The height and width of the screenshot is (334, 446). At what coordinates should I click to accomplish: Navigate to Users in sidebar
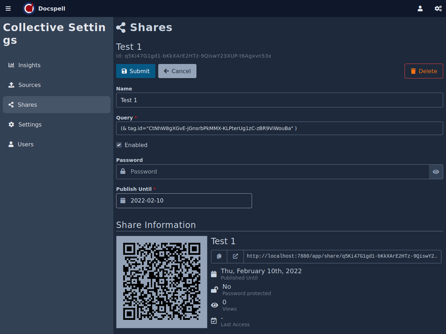(x=25, y=144)
